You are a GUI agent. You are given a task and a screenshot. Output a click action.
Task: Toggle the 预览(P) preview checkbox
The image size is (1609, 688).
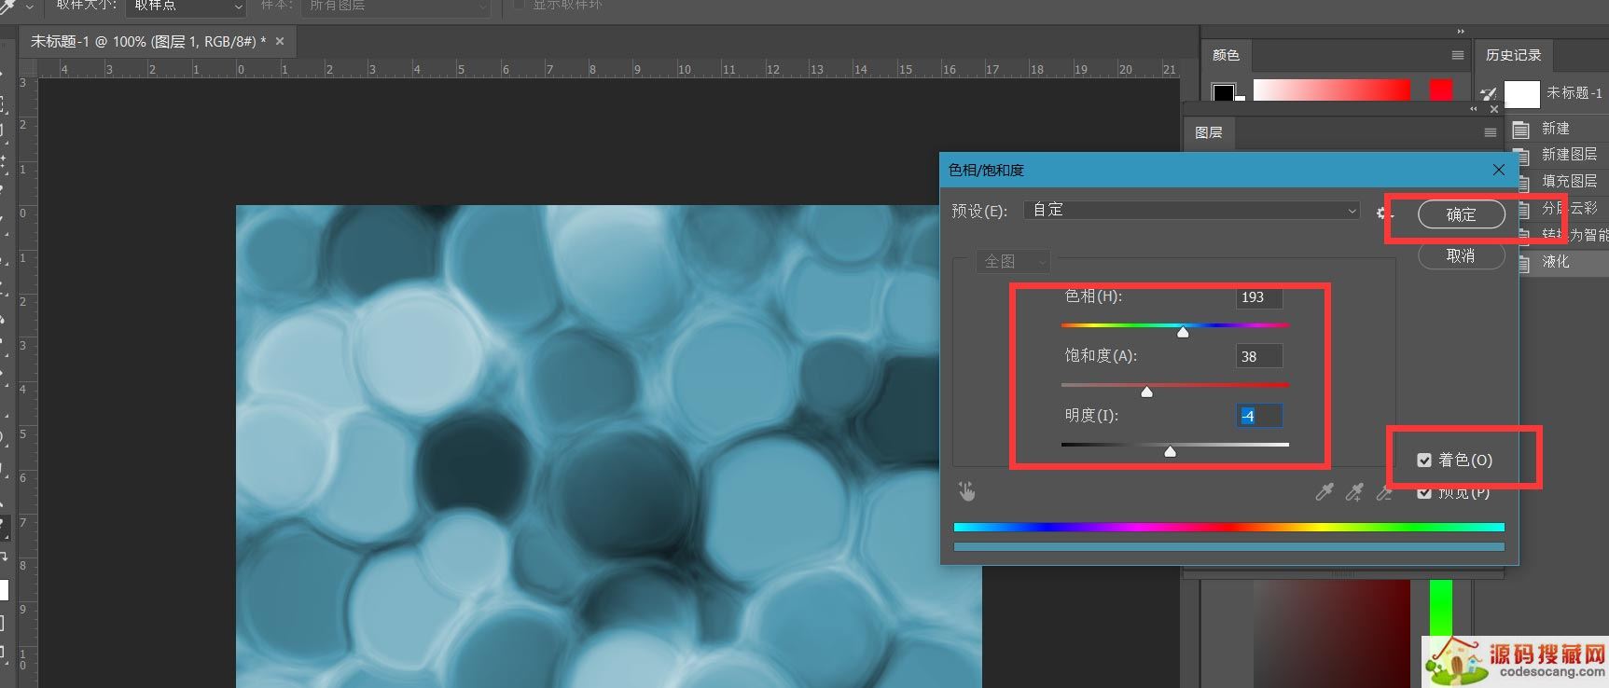1424,492
